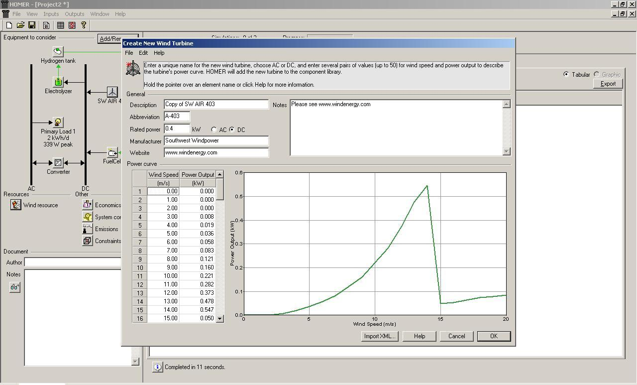The height and width of the screenshot is (385, 637).
Task: Click into the Description field
Action: pyautogui.click(x=216, y=104)
